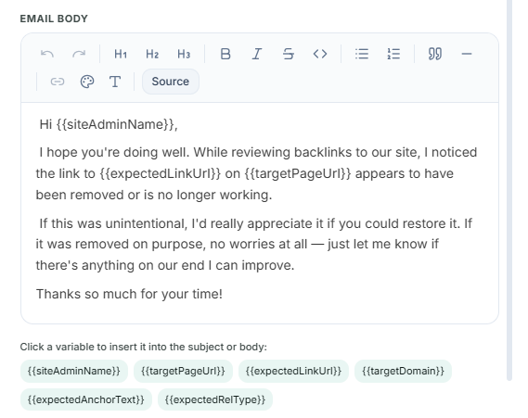Insert a blockquote
The height and width of the screenshot is (418, 528).
(x=434, y=54)
